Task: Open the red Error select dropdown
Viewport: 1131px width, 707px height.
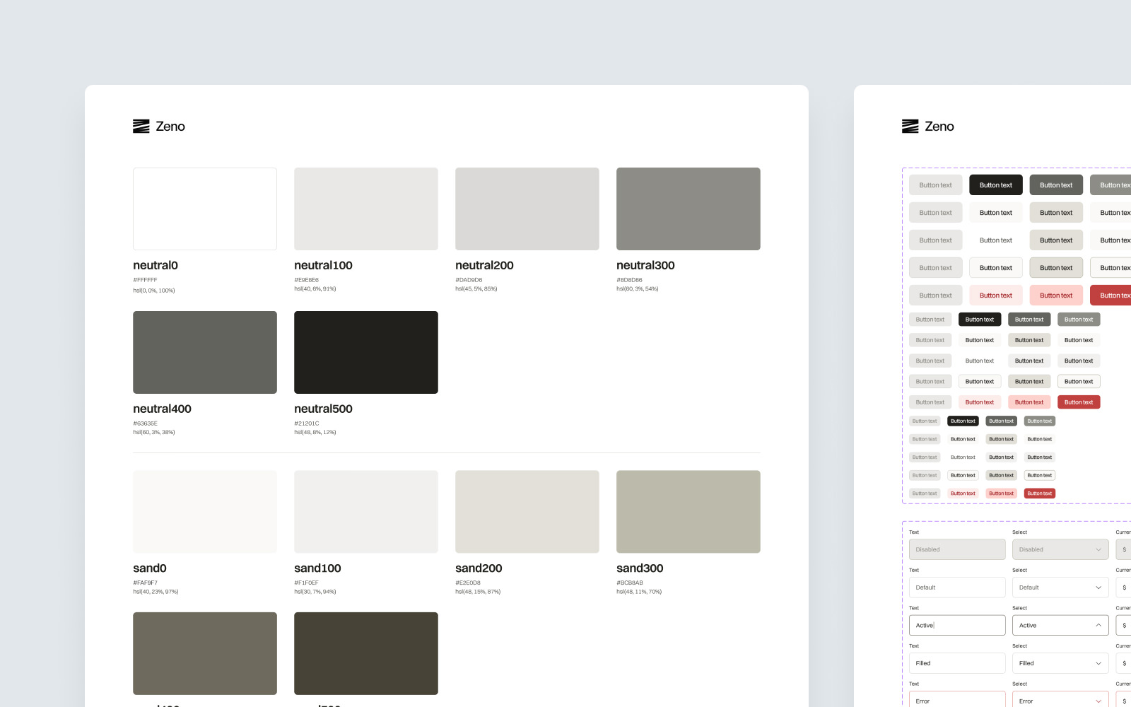Action: 1060,700
